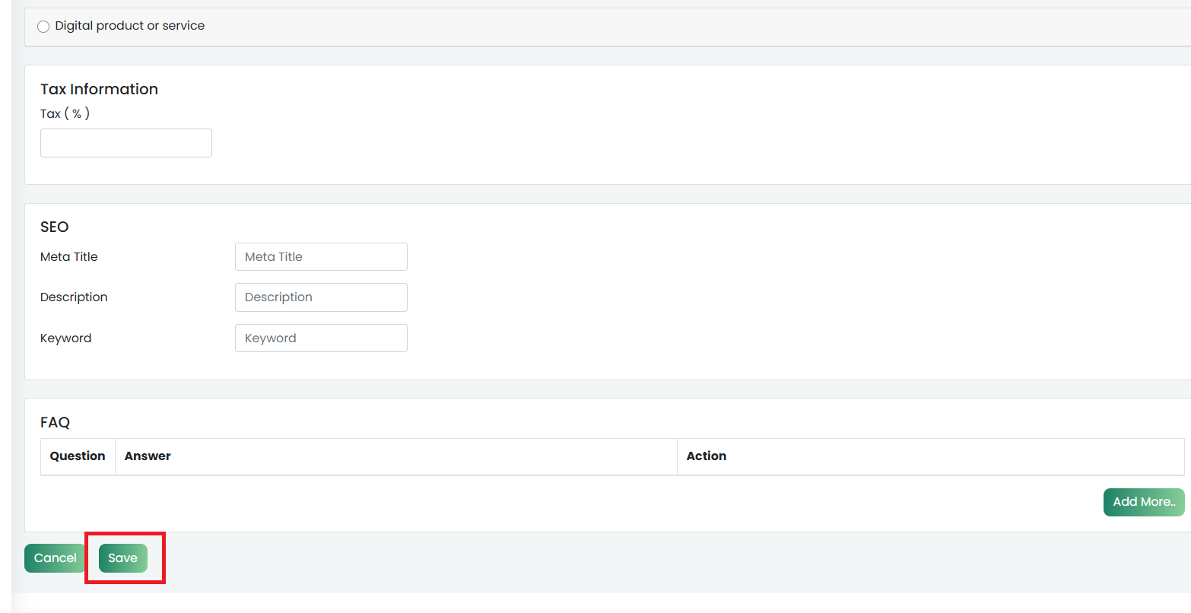Focus the Tax percentage input box
This screenshot has width=1191, height=613.
pyautogui.click(x=125, y=143)
